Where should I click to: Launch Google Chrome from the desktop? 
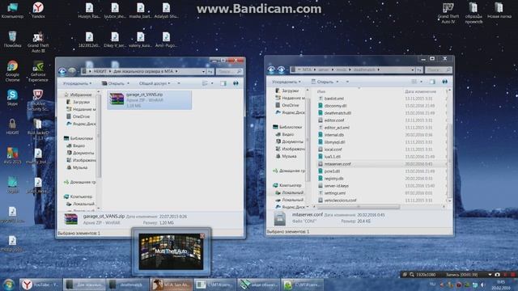[x=12, y=70]
